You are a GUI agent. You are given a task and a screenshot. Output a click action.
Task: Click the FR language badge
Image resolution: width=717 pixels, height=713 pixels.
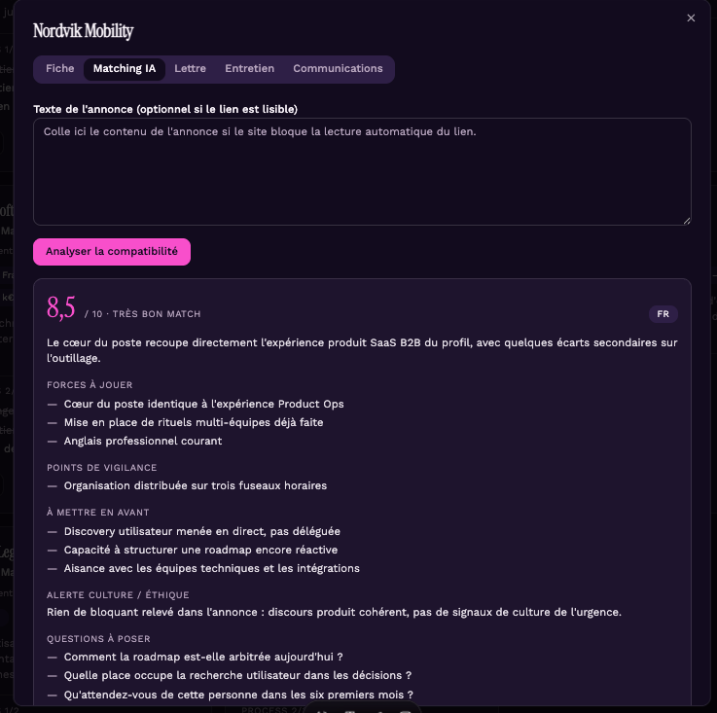click(x=663, y=314)
